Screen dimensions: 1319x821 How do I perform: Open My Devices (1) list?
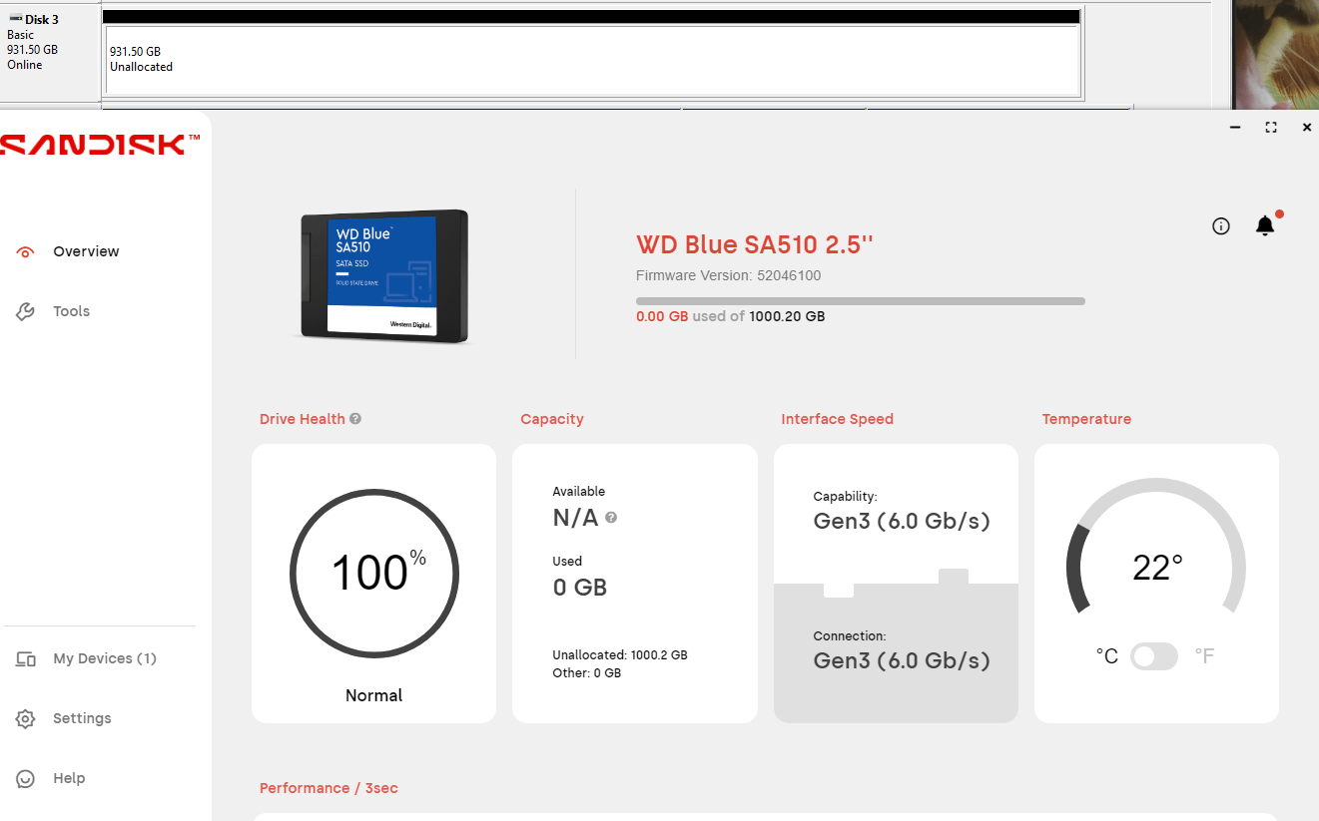[105, 658]
